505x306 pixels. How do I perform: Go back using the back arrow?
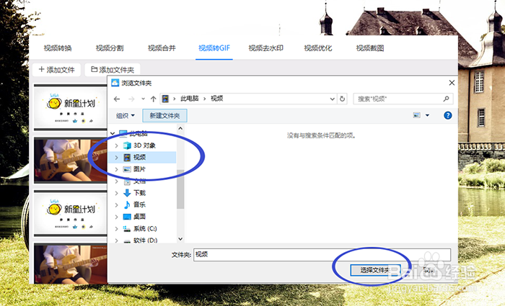(x=117, y=99)
